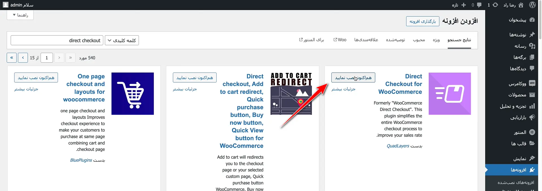This screenshot has width=542, height=191.
Task: Click the One page checkout cart thumbnail
Action: [132, 94]
